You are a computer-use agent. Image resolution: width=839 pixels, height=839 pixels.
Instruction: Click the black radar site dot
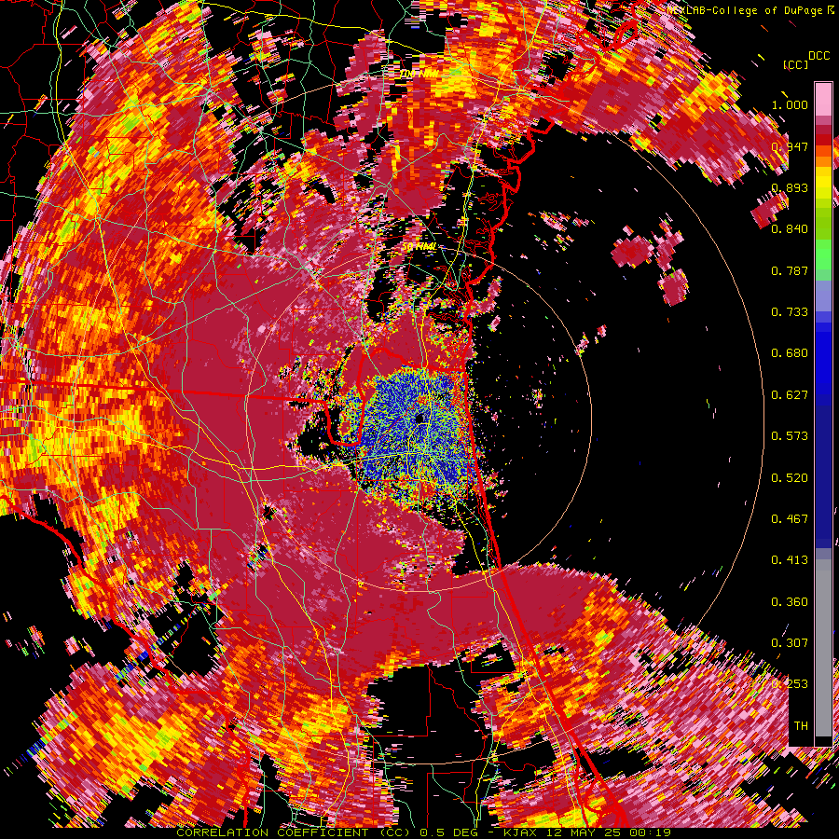pos(419,418)
